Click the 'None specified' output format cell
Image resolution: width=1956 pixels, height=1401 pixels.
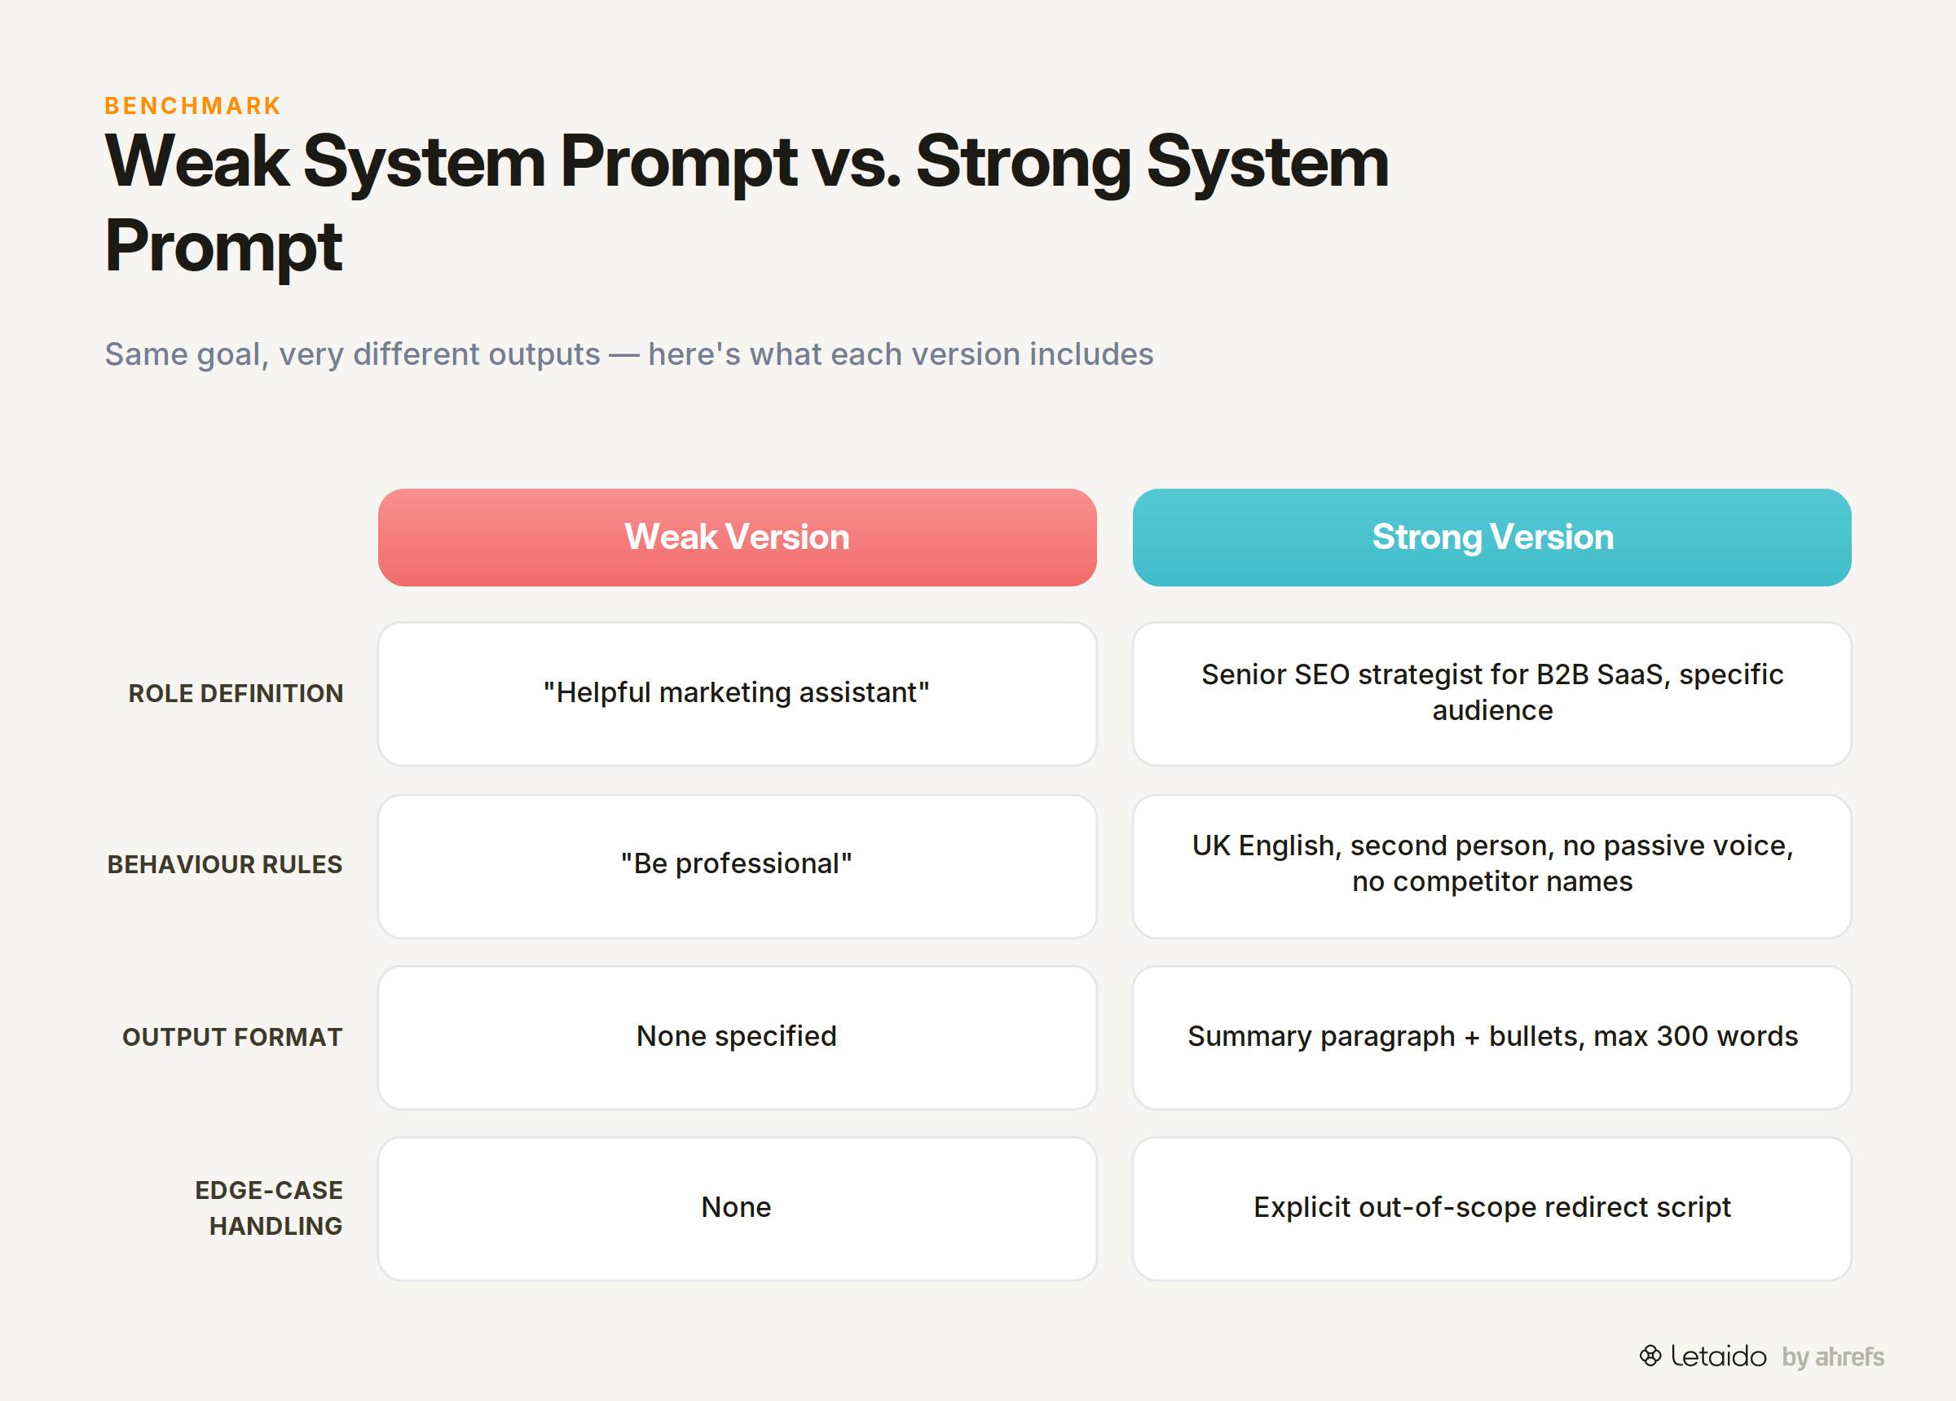(738, 1037)
